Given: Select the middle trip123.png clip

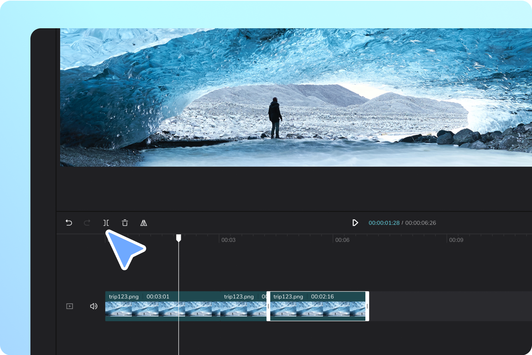Looking at the screenshot, I should (244, 306).
